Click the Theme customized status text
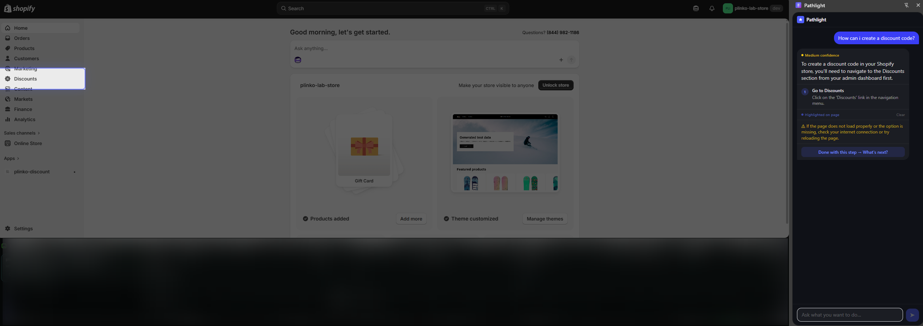The width and height of the screenshot is (923, 326). [474, 219]
